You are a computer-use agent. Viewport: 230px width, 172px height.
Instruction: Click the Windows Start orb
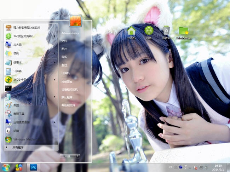click(6, 167)
